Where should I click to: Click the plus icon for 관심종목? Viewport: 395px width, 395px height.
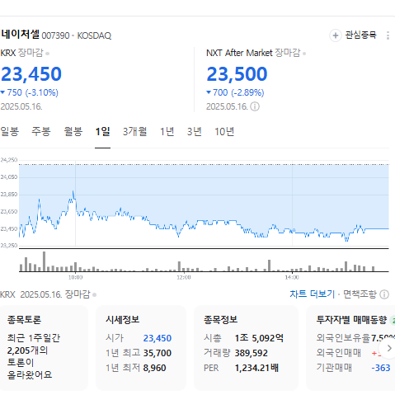[x=336, y=35]
